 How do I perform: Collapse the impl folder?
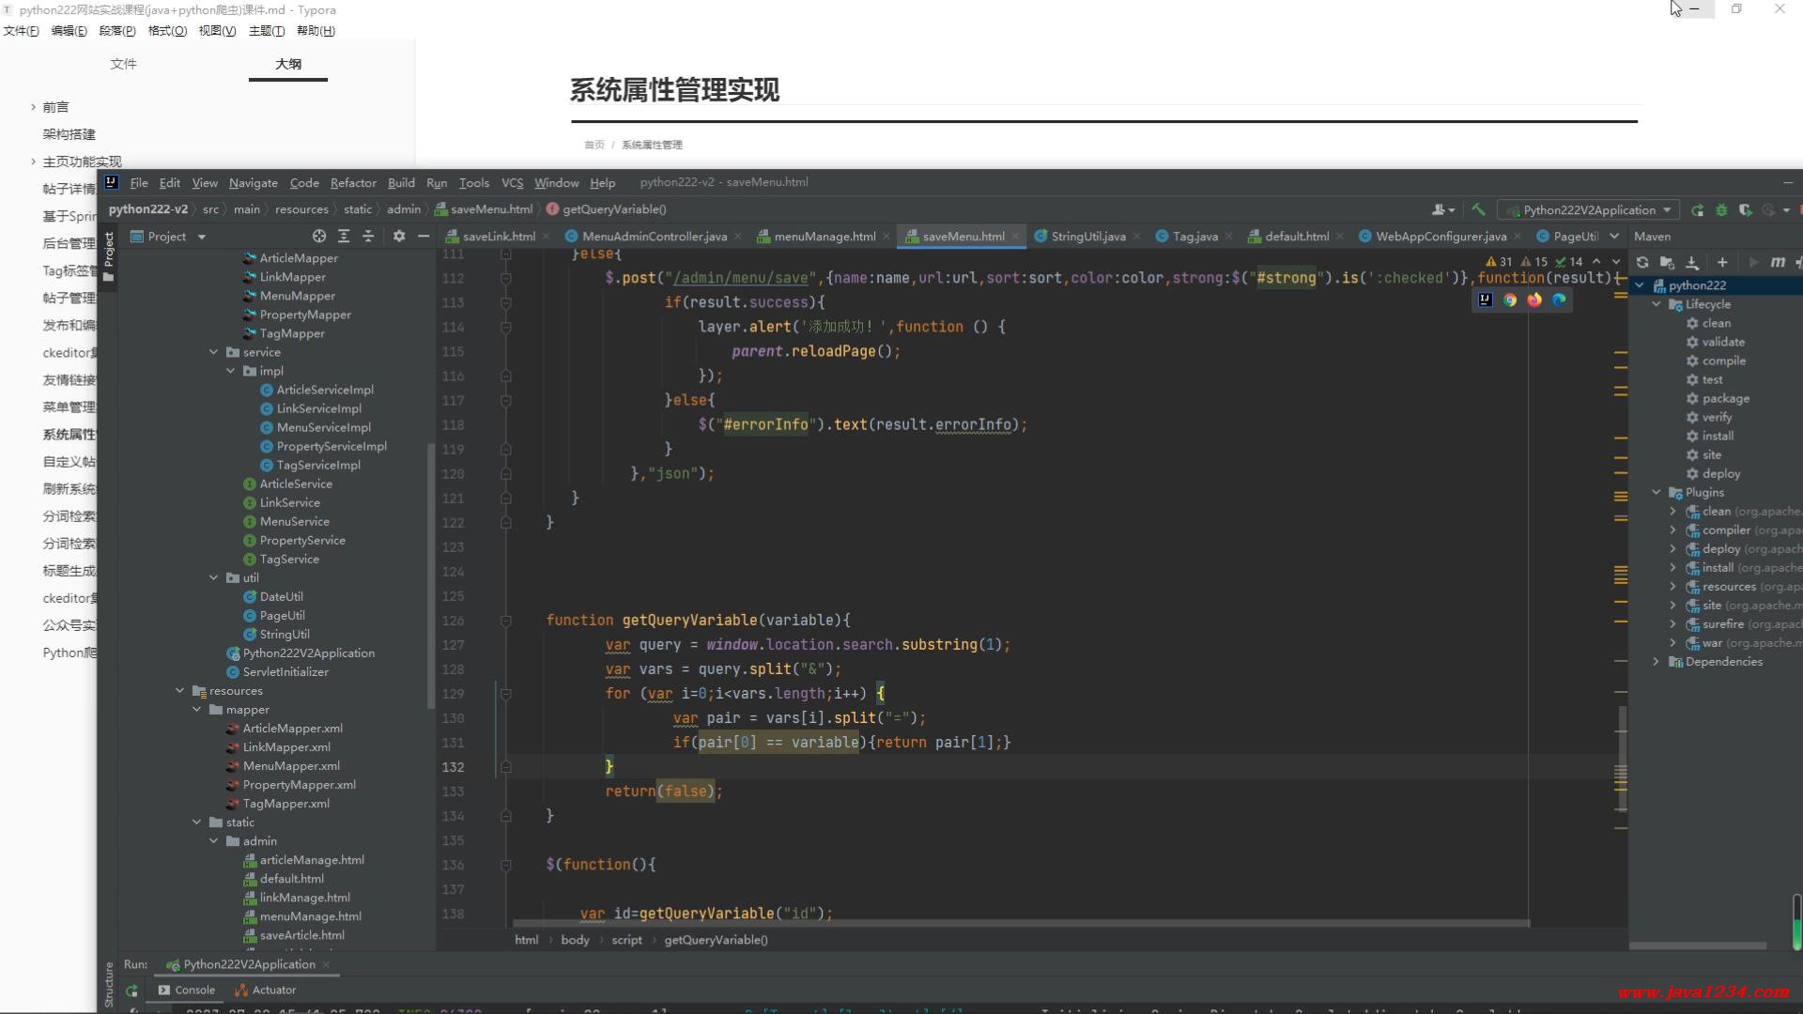pyautogui.click(x=231, y=371)
